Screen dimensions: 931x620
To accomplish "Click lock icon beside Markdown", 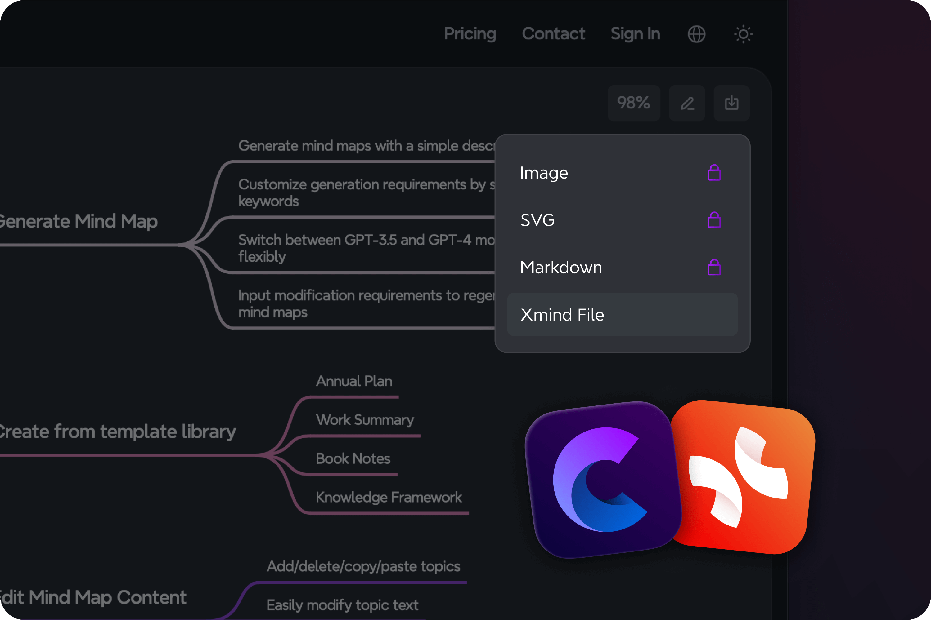I will pos(714,267).
